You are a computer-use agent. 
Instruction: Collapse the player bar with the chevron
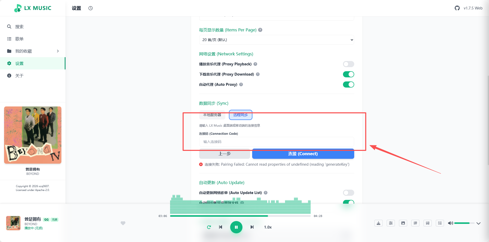[x=479, y=223]
